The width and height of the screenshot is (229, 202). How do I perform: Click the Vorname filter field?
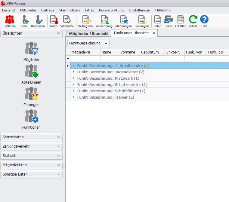[x=129, y=59]
